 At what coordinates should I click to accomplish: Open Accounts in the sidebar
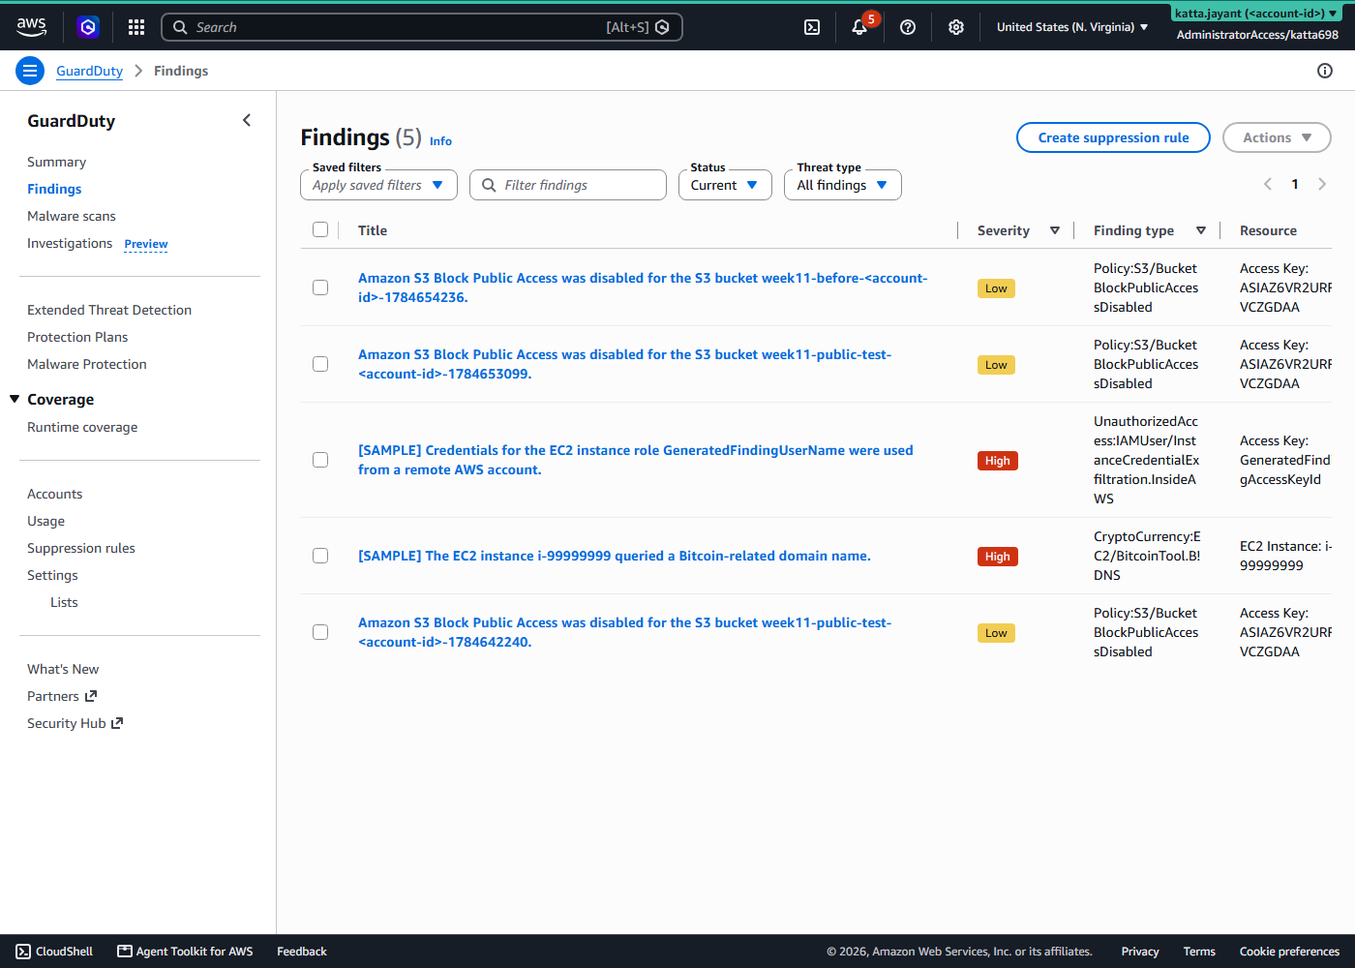click(55, 494)
